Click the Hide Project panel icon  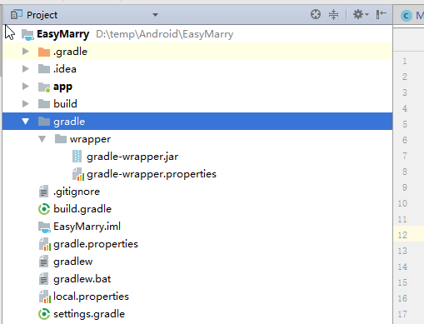tap(381, 14)
